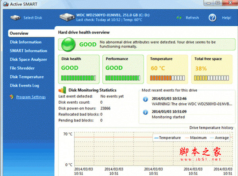Click the Performance GOOD card
This screenshot has height=176, width=238.
[123, 69]
